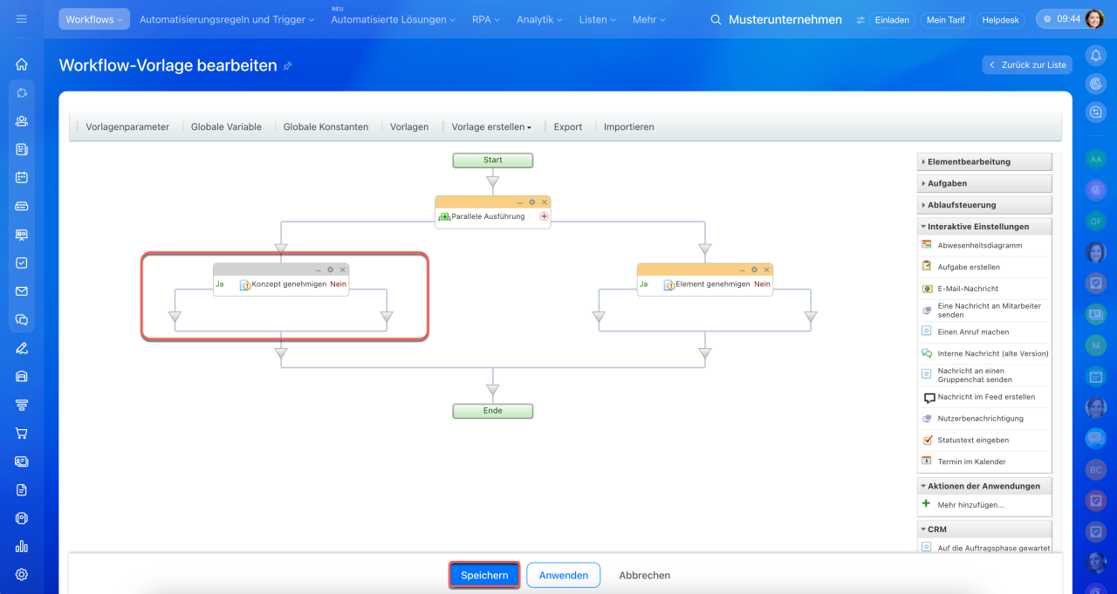
Task: Pin page using icon next to title
Action: click(x=288, y=66)
